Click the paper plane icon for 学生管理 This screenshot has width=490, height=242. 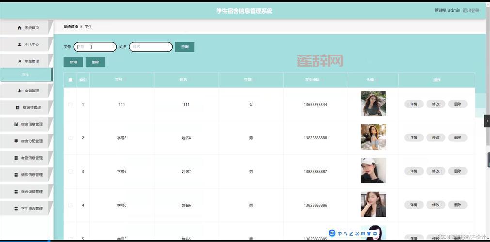(x=20, y=61)
